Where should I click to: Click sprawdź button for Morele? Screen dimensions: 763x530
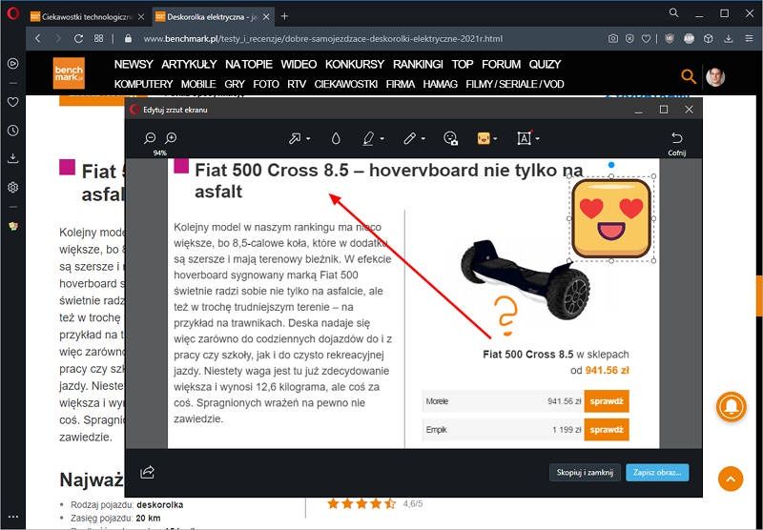(607, 401)
